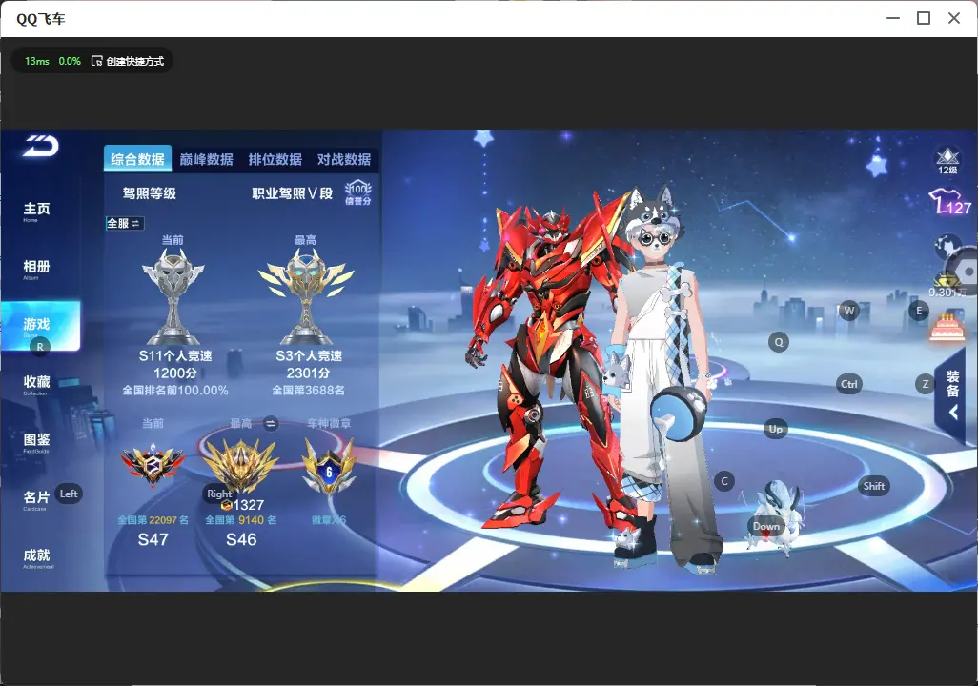Viewport: 978px width, 686px height.
Task: Click the golden S3 highest trophy
Action: click(x=306, y=296)
